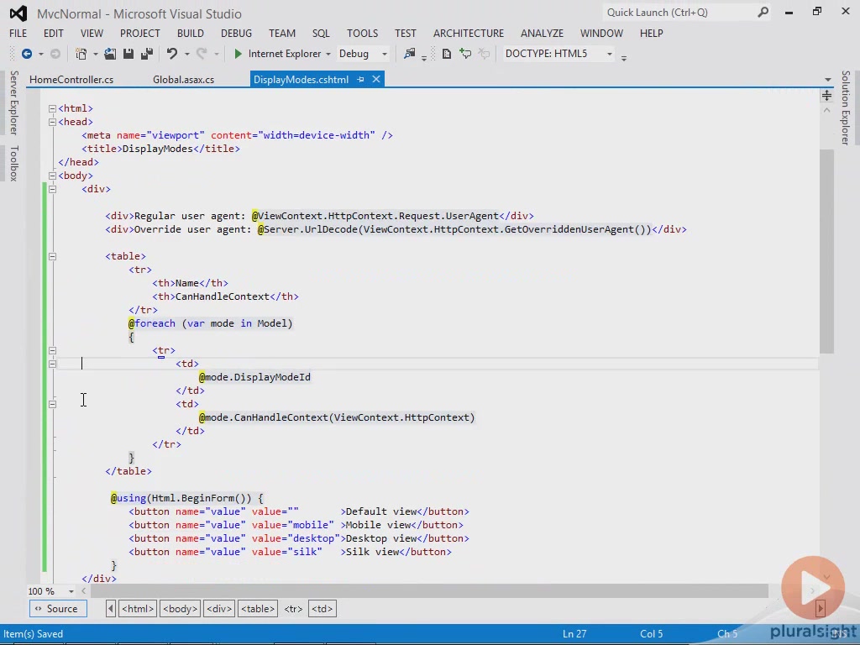Click the Quick Launch search magnifier icon
Screen dimensions: 860x645
pyautogui.click(x=763, y=12)
